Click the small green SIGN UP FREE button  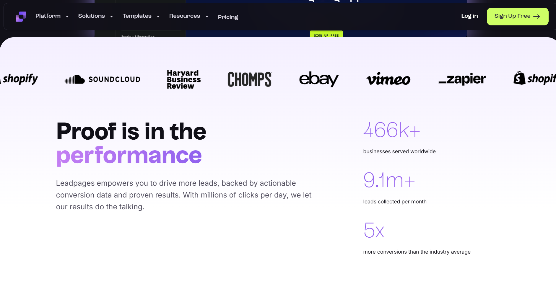pyautogui.click(x=326, y=34)
